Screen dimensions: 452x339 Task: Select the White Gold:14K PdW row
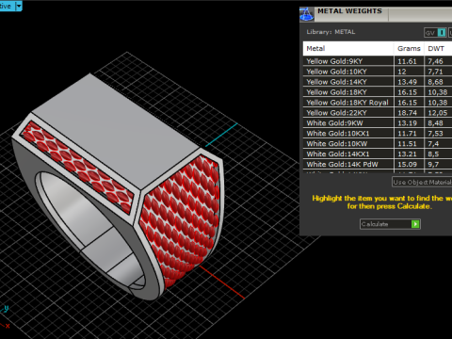[x=378, y=165]
